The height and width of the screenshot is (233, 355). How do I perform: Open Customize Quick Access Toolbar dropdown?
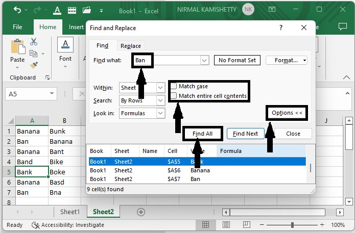[x=101, y=10]
